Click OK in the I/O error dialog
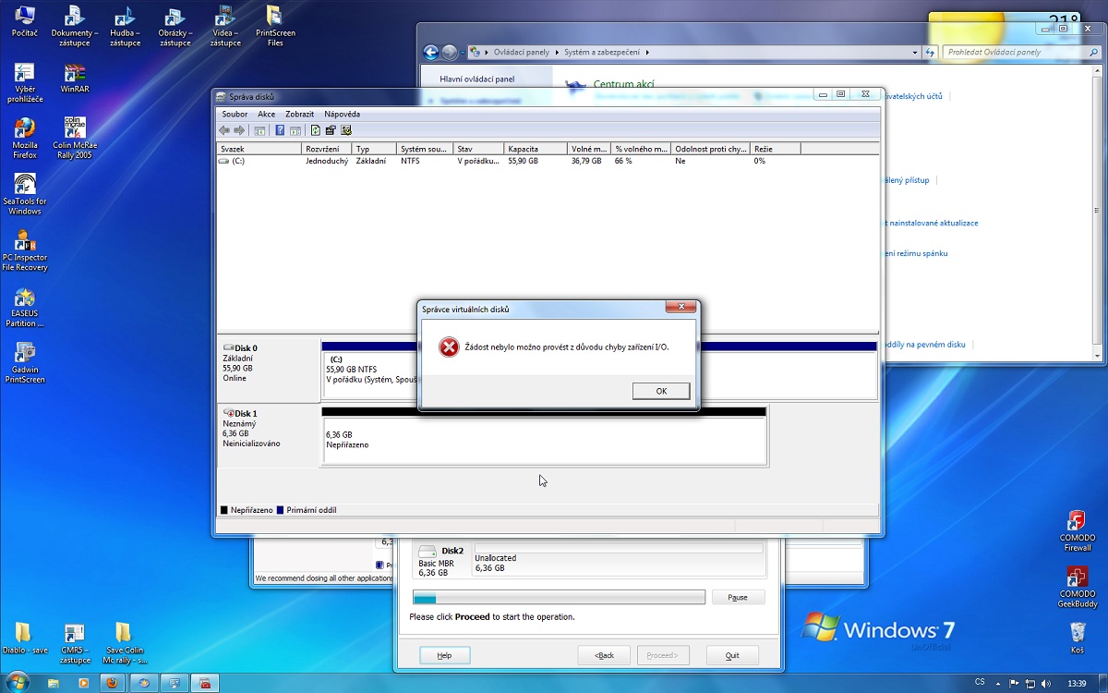The width and height of the screenshot is (1108, 693). (661, 391)
